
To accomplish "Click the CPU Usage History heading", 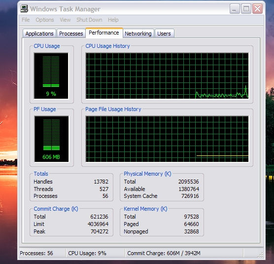I will coord(107,46).
